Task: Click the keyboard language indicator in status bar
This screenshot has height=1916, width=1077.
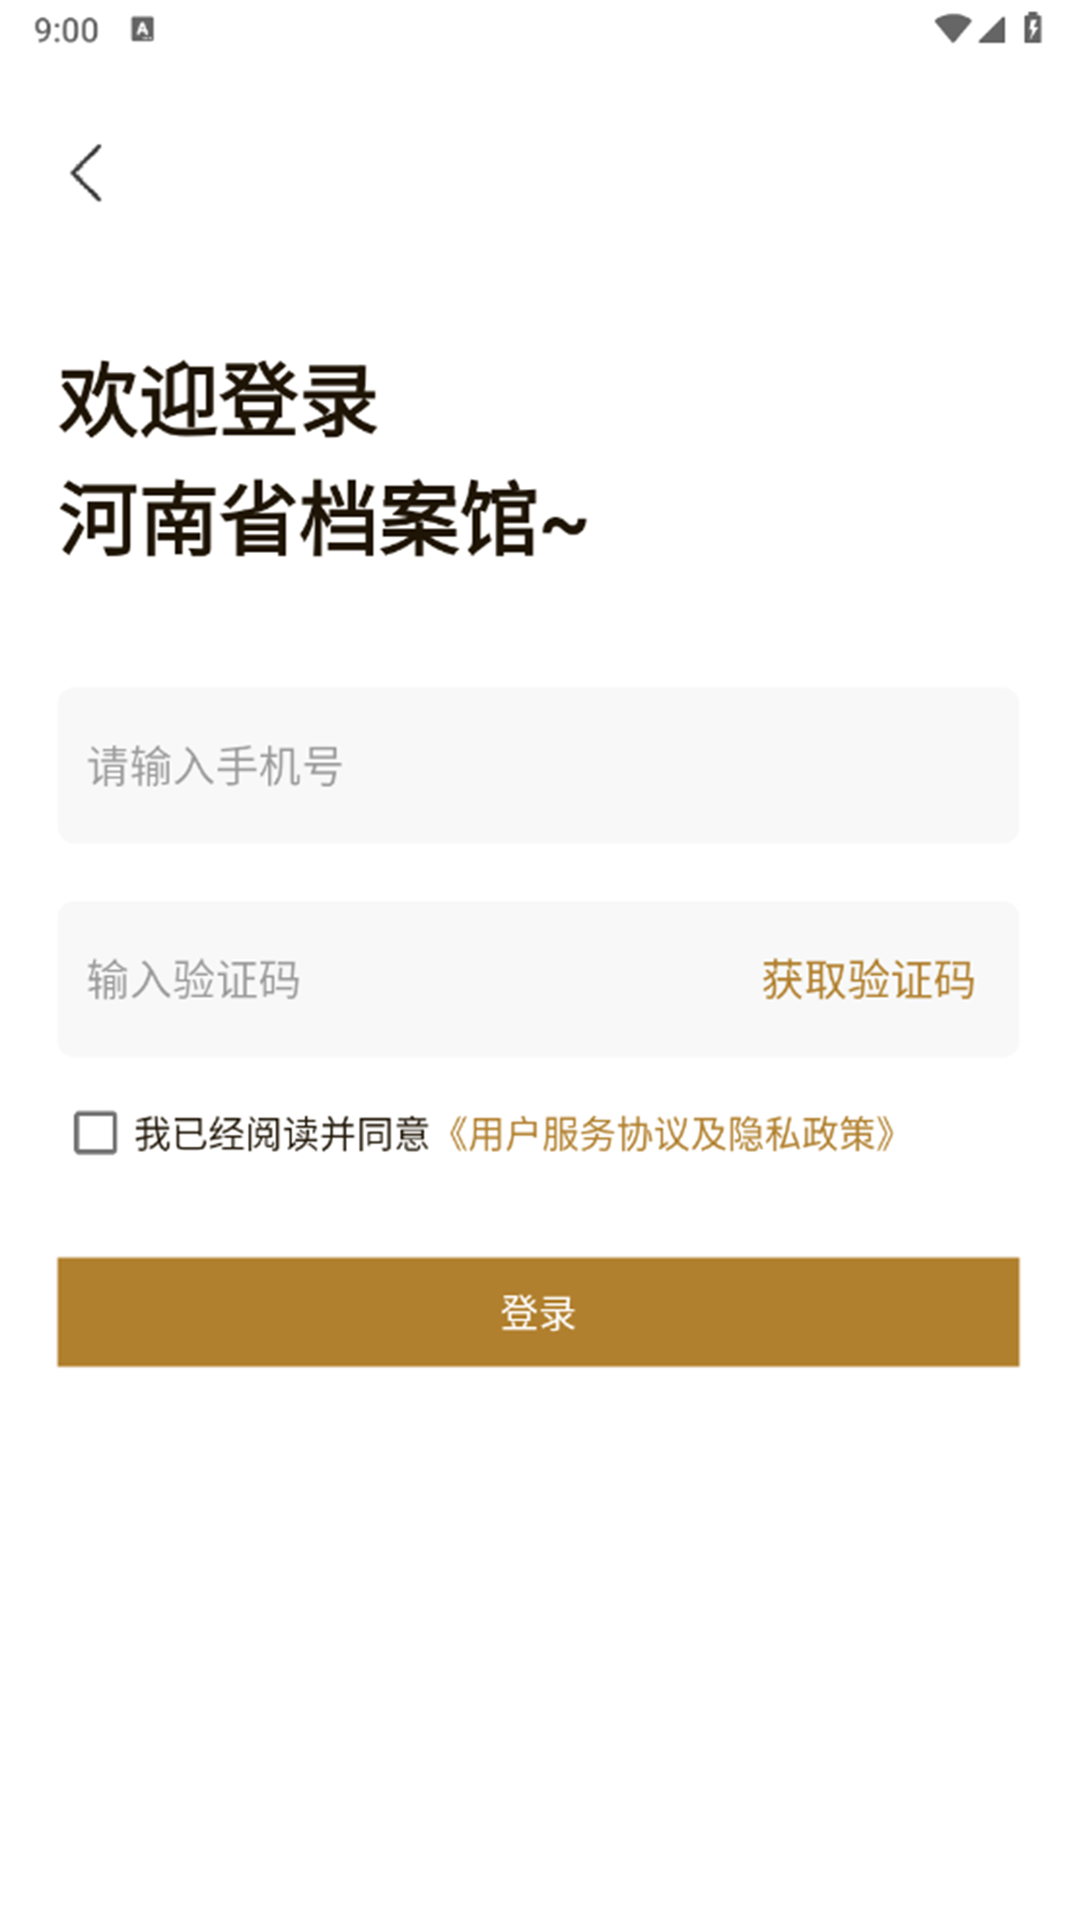Action: 143,30
